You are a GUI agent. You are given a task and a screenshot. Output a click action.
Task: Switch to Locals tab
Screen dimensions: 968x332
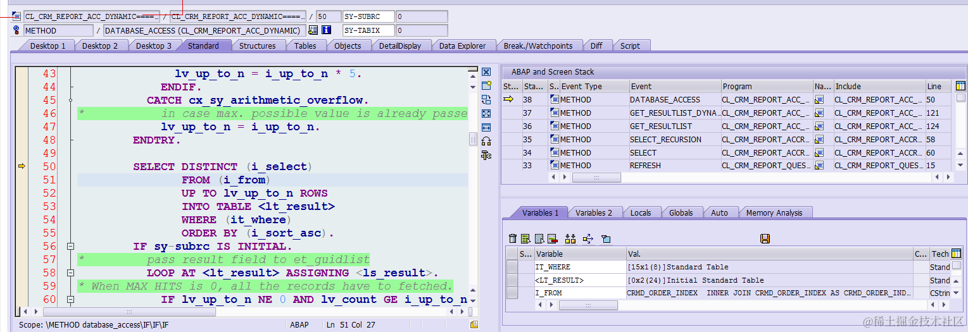pos(641,213)
